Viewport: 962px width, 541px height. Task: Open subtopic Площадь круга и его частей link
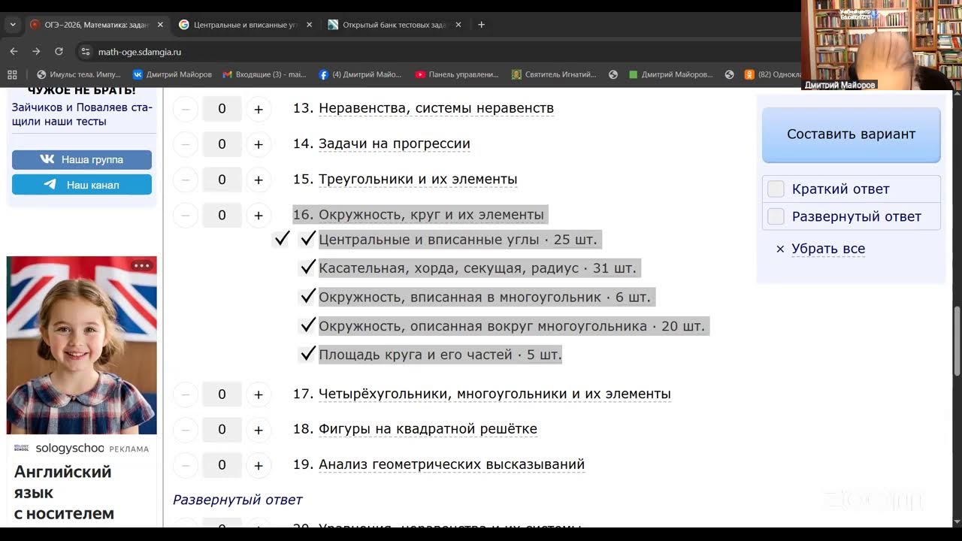pos(419,354)
